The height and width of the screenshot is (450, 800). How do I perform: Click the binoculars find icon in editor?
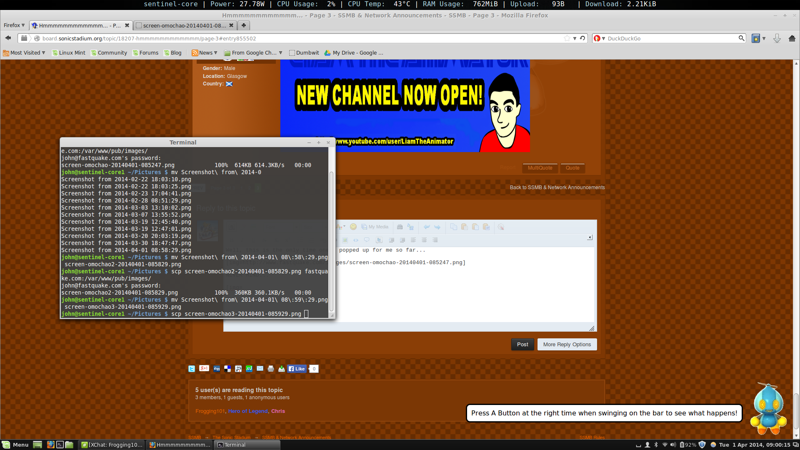point(400,227)
